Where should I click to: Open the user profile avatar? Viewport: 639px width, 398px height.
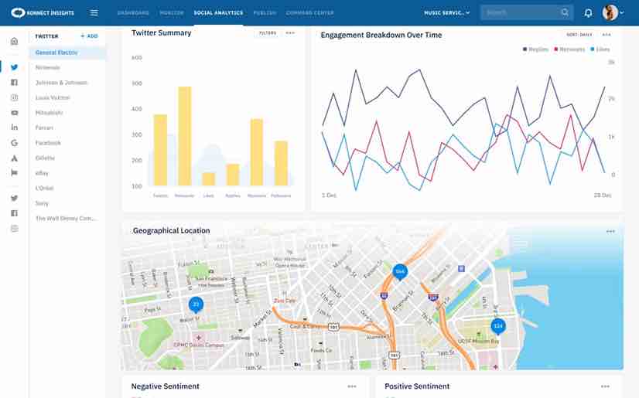pyautogui.click(x=610, y=12)
